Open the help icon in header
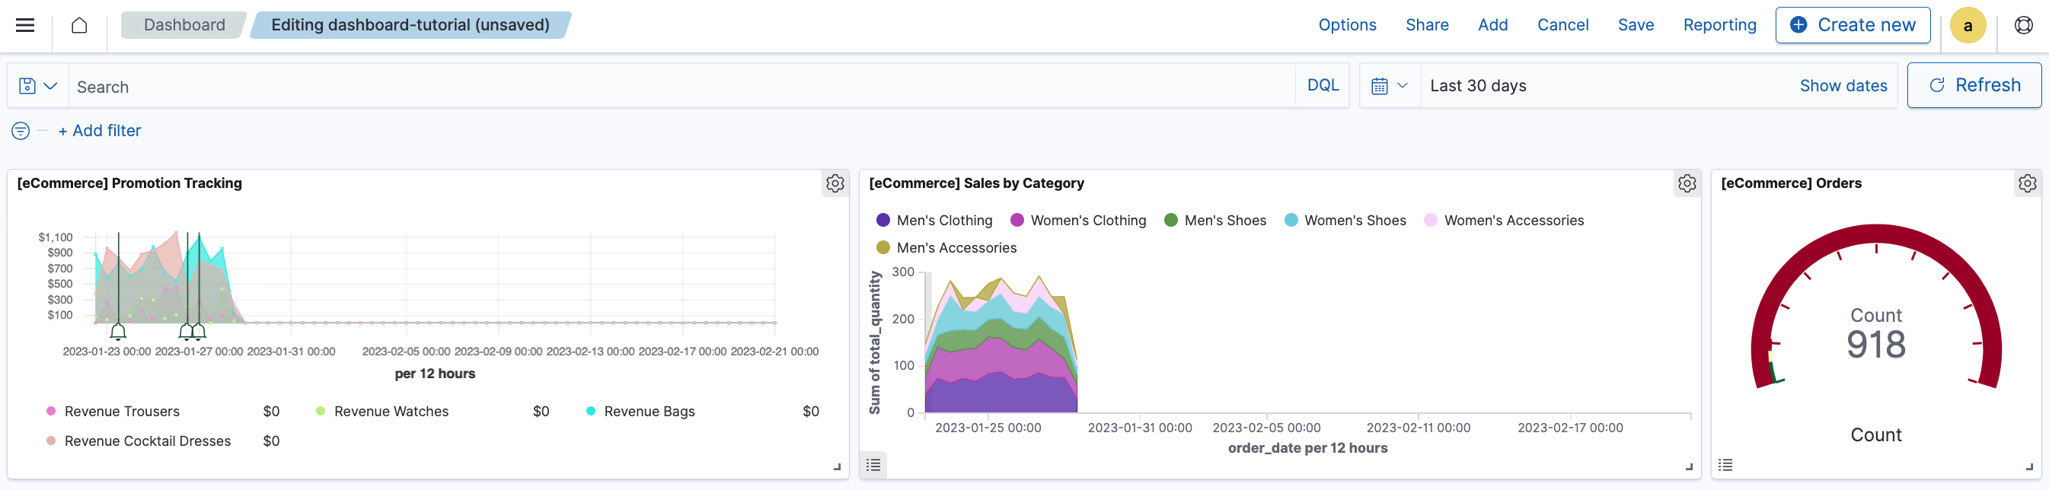The height and width of the screenshot is (490, 2049). (x=2024, y=25)
